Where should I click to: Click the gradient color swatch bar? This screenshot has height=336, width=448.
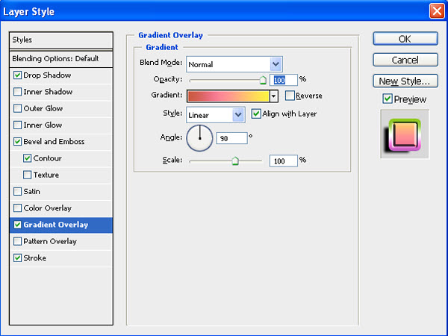(228, 96)
